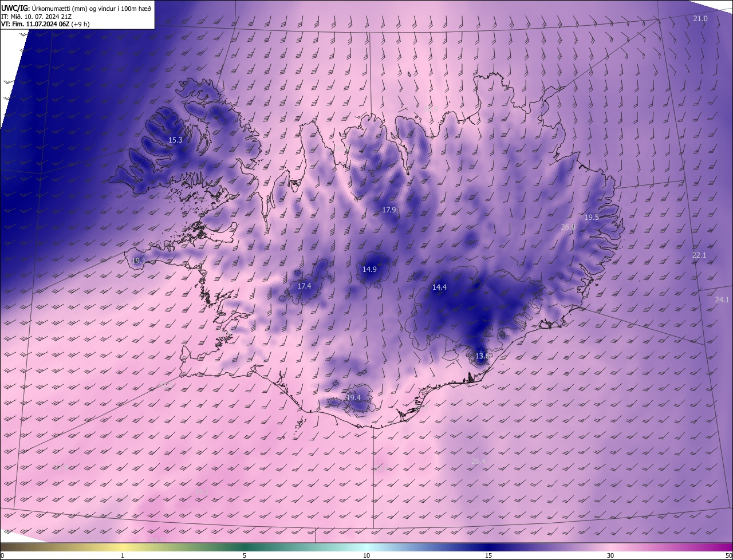Click the 14.9 value on the central glacier
The image size is (733, 560).
click(x=369, y=270)
